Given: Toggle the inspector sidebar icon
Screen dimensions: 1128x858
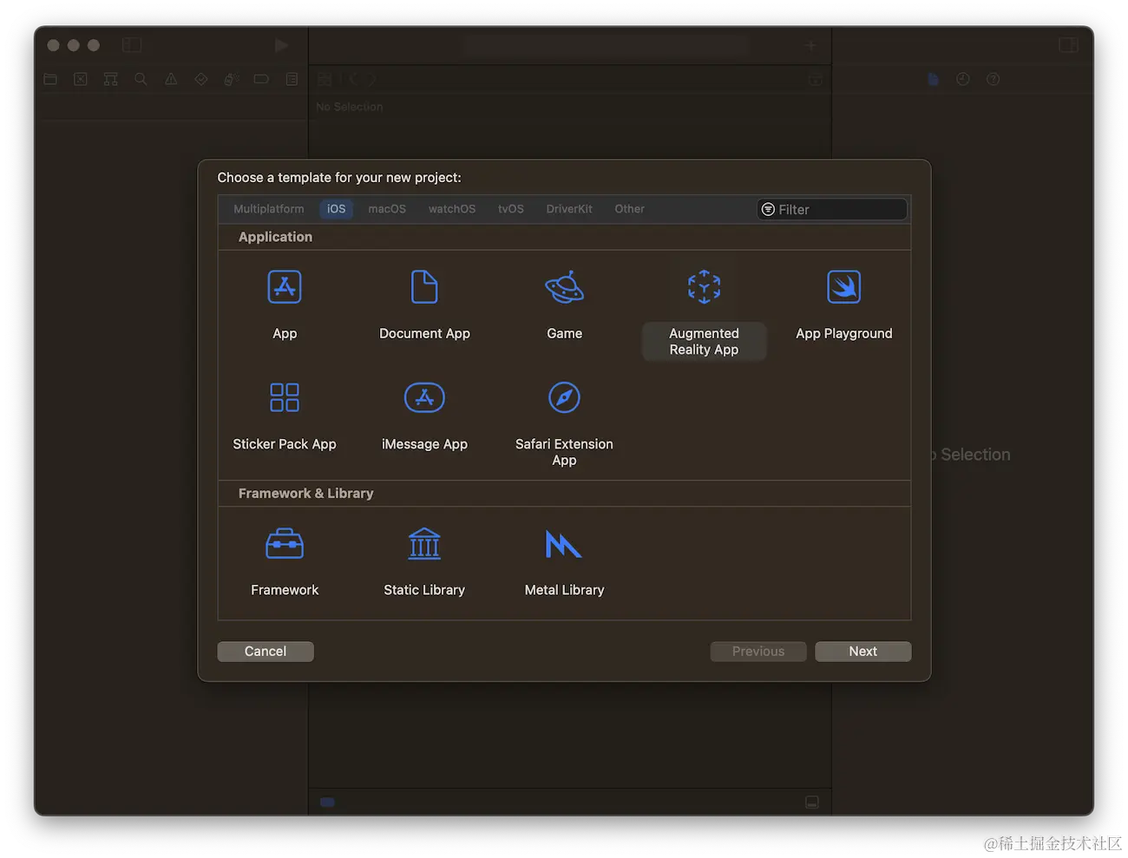Looking at the screenshot, I should tap(1069, 45).
